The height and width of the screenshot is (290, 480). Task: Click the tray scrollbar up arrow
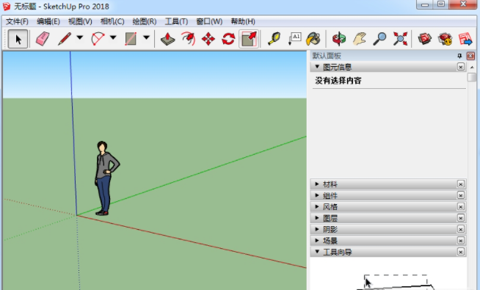(x=472, y=67)
